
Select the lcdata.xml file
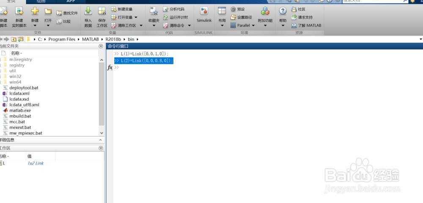[19, 93]
